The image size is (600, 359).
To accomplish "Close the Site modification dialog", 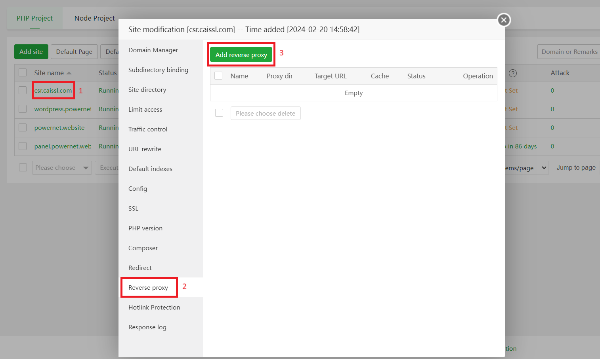I will pyautogui.click(x=504, y=20).
